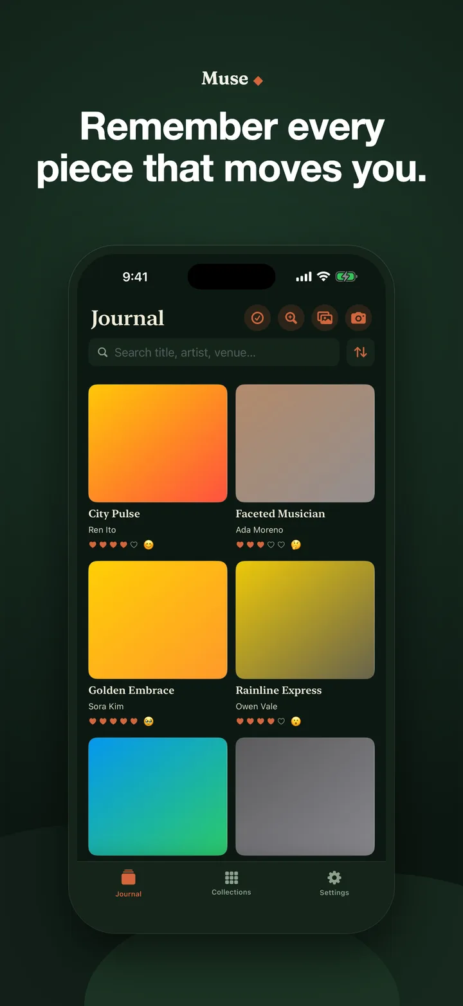Tap the Wi-Fi status bar icon
The height and width of the screenshot is (1006, 463).
(x=323, y=277)
